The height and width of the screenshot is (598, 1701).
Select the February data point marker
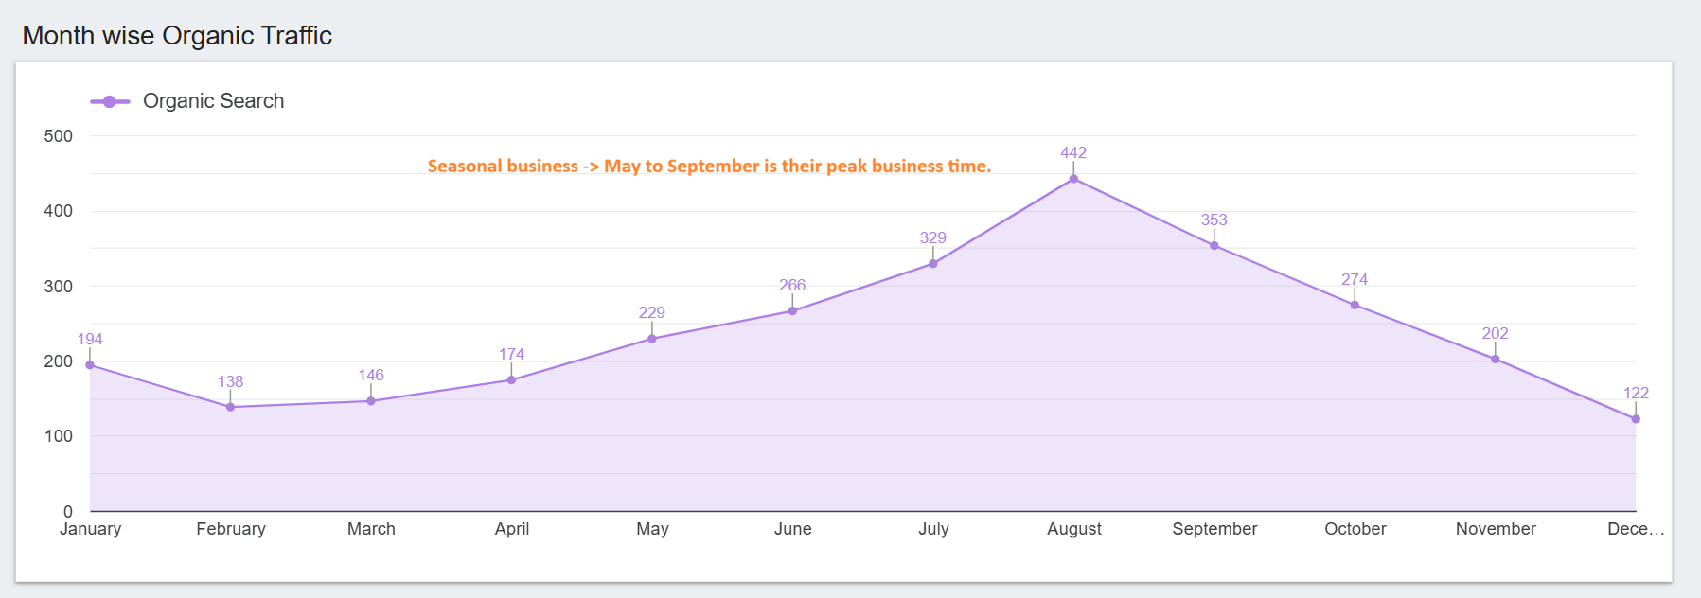point(231,407)
